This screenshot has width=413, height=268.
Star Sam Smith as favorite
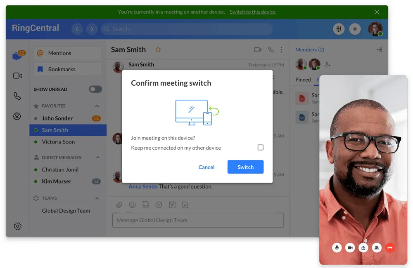(158, 49)
